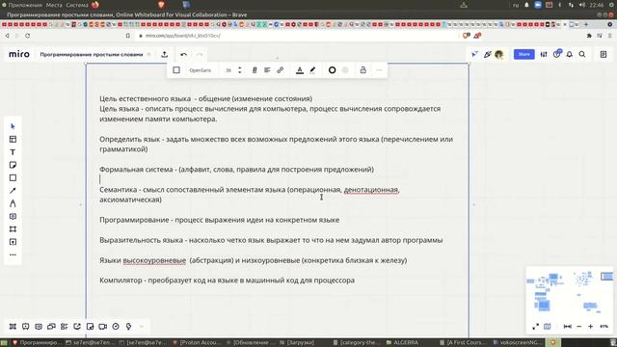Select the Comment tool in left sidebar
The height and width of the screenshot is (347, 617).
pyautogui.click(x=13, y=216)
